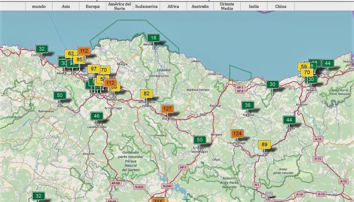
Task: Select the Sudamerica tab
Action: pyautogui.click(x=146, y=6)
